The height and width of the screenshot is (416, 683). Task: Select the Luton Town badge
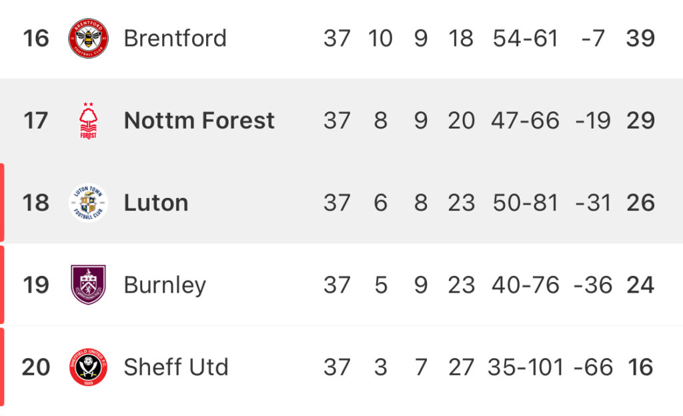(x=89, y=203)
